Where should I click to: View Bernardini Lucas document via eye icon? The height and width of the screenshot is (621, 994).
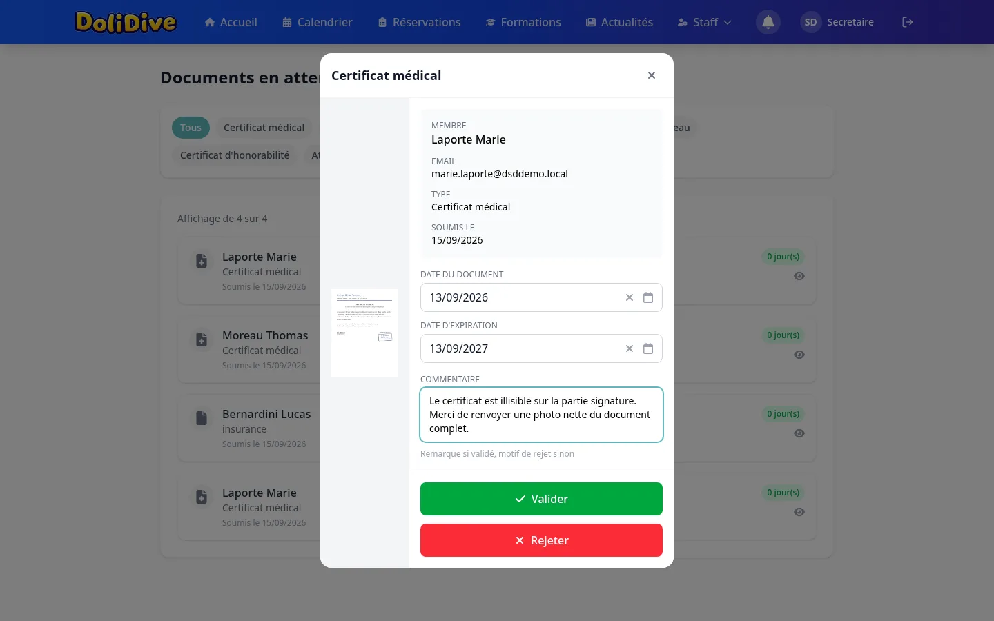click(x=799, y=433)
